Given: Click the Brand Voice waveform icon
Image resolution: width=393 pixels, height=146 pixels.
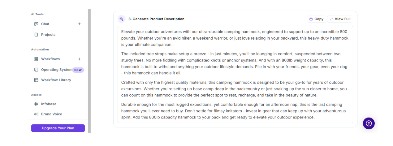Looking at the screenshot, I should (36, 114).
